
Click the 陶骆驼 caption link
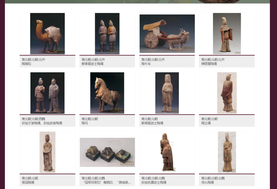tap(26, 64)
